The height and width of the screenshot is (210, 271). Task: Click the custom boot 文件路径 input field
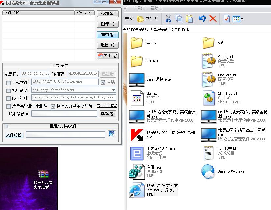(x=66, y=135)
